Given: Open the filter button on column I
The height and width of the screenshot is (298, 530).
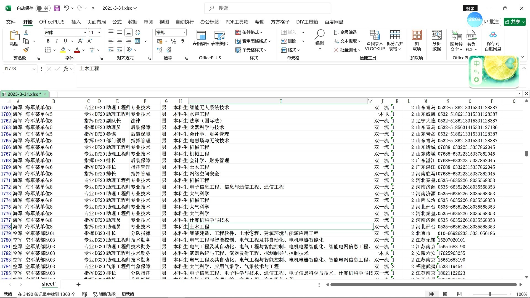Looking at the screenshot, I should coord(370,101).
